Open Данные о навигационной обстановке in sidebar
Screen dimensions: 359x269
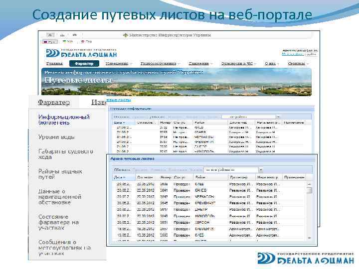point(60,197)
